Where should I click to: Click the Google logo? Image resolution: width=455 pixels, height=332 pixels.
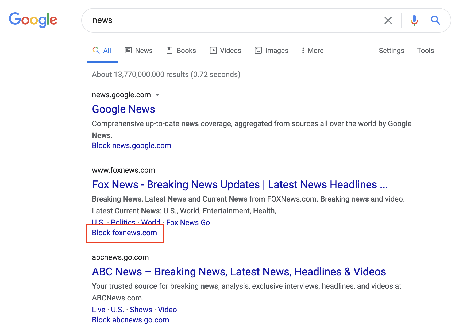33,20
